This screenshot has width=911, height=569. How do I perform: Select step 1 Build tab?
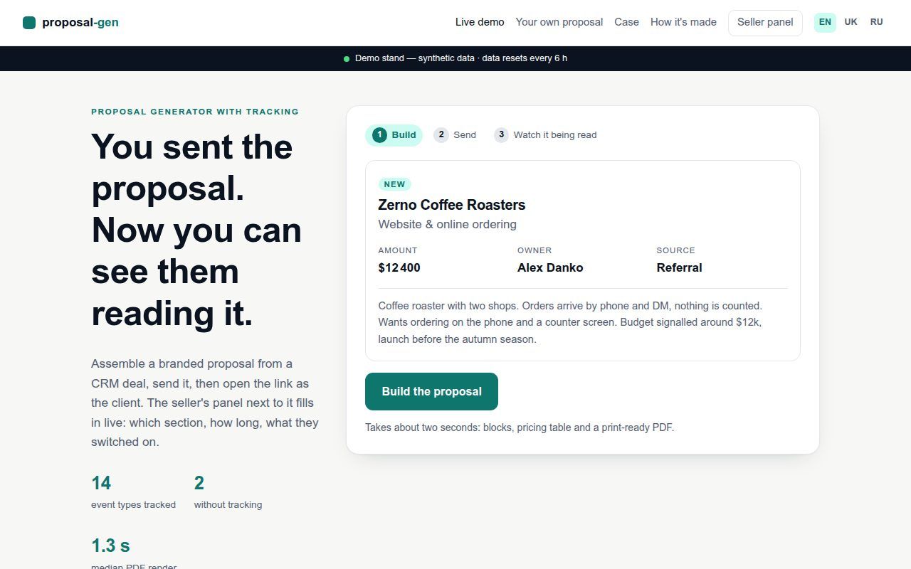point(394,135)
